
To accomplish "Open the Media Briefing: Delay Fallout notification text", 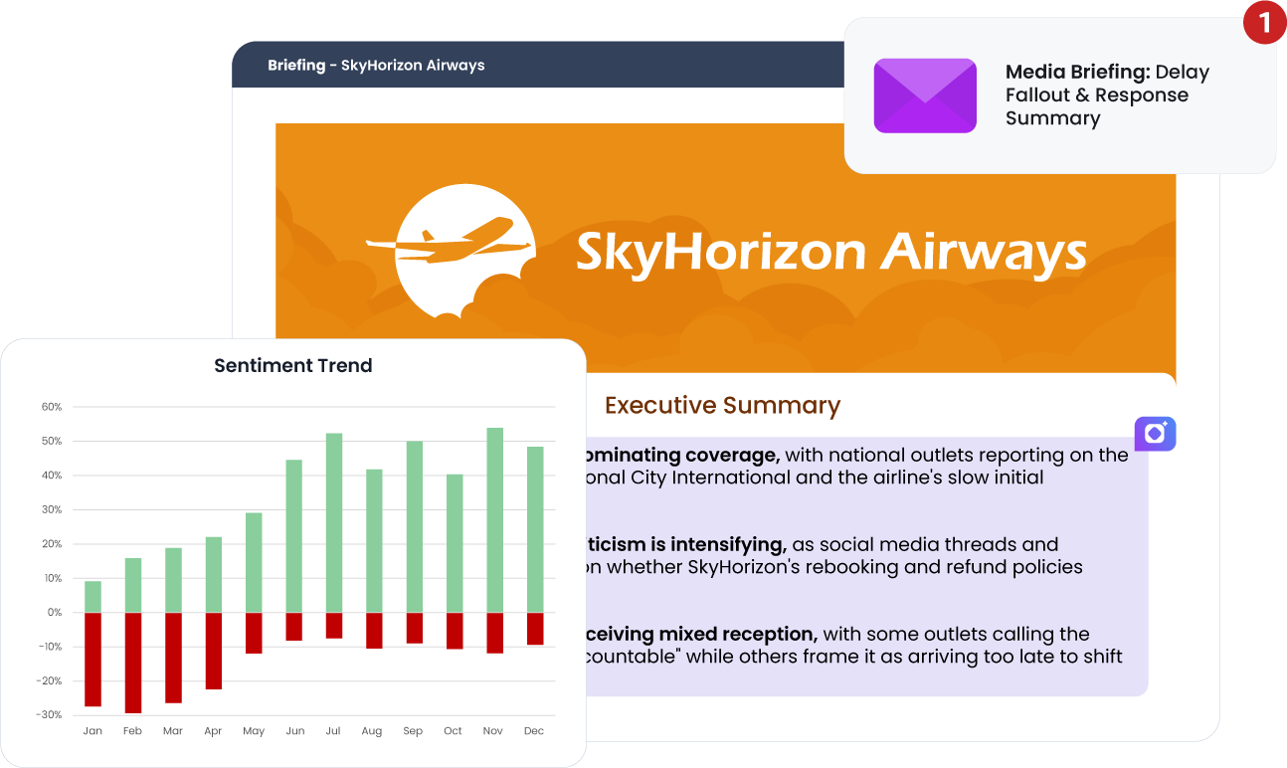I will point(1107,96).
